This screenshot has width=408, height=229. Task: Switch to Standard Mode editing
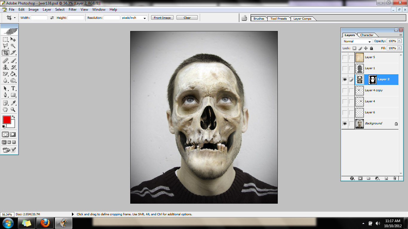coord(6,134)
